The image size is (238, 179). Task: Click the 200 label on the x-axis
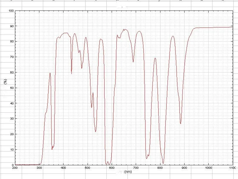[15, 168]
